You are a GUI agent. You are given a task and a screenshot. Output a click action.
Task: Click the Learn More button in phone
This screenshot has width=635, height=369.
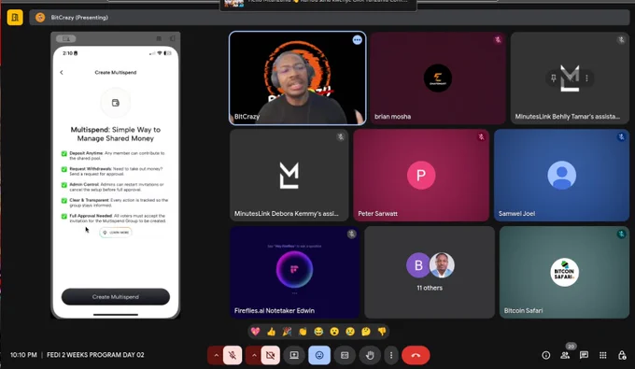tap(116, 233)
